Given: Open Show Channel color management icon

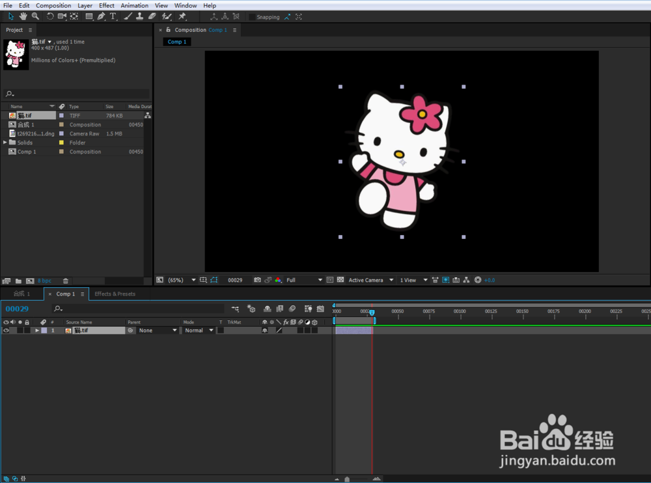Looking at the screenshot, I should click(x=278, y=280).
